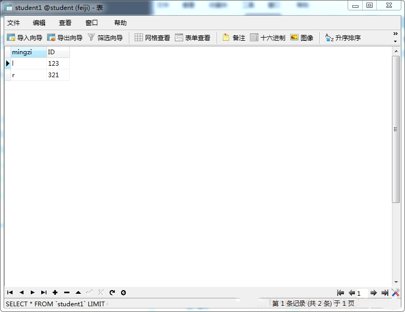Jump to the first page

340,293
